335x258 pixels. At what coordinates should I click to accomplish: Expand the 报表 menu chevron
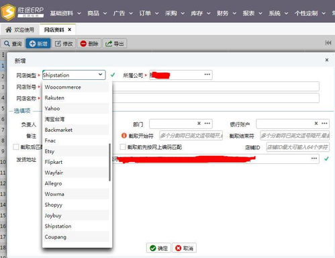coord(260,13)
